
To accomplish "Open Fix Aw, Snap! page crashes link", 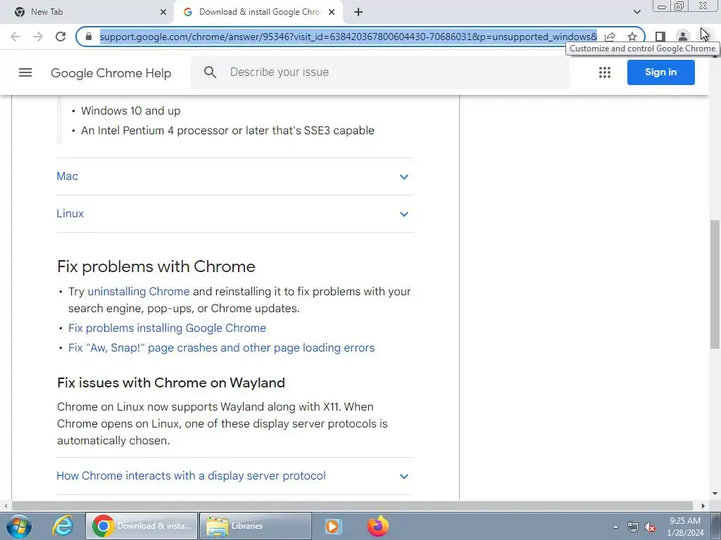I will pyautogui.click(x=221, y=347).
